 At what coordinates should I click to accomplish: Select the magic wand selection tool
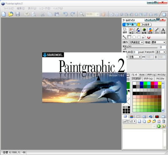pyautogui.click(x=125, y=37)
